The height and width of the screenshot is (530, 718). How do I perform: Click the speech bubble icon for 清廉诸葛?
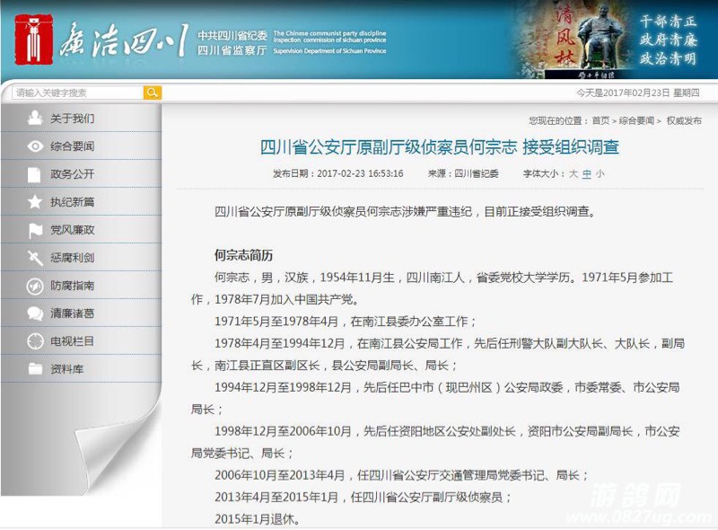click(35, 314)
